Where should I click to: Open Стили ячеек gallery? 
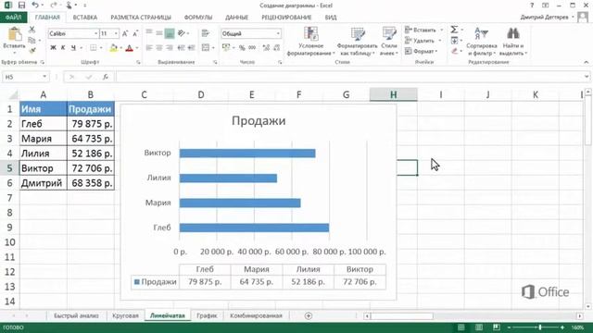389,42
